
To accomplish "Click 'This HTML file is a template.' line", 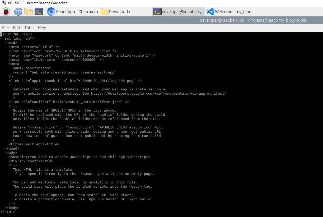I will point(44,170).
